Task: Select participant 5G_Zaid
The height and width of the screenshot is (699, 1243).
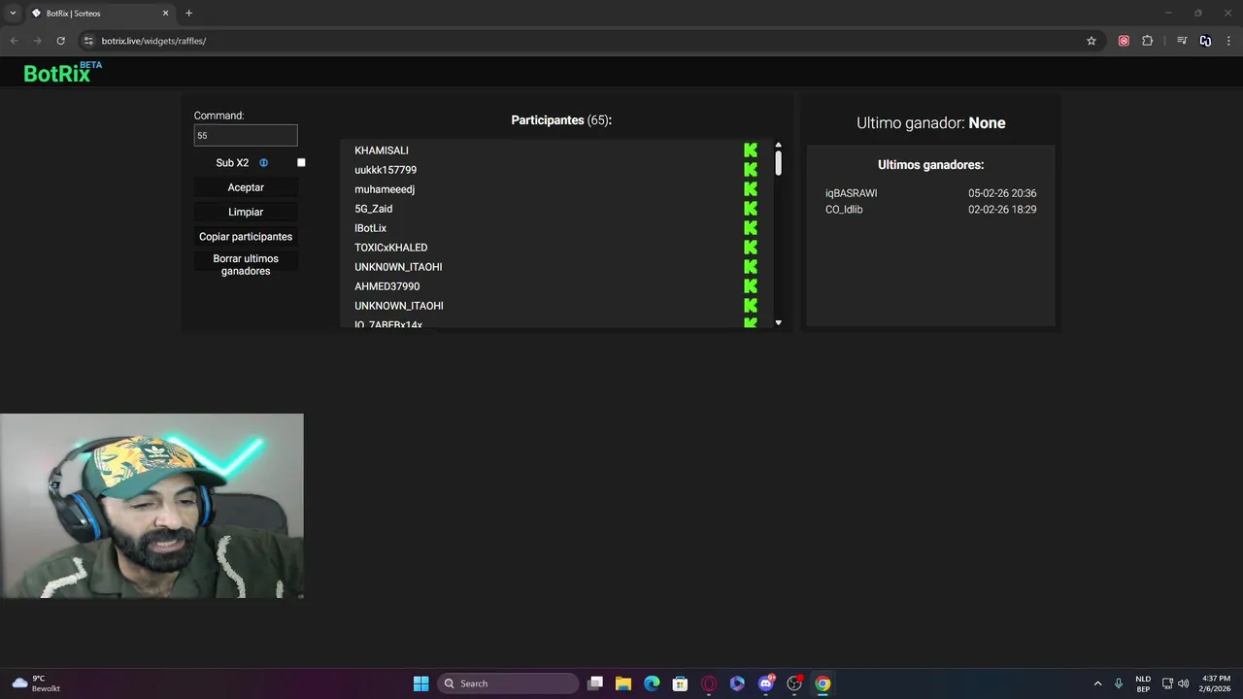Action: (x=374, y=209)
